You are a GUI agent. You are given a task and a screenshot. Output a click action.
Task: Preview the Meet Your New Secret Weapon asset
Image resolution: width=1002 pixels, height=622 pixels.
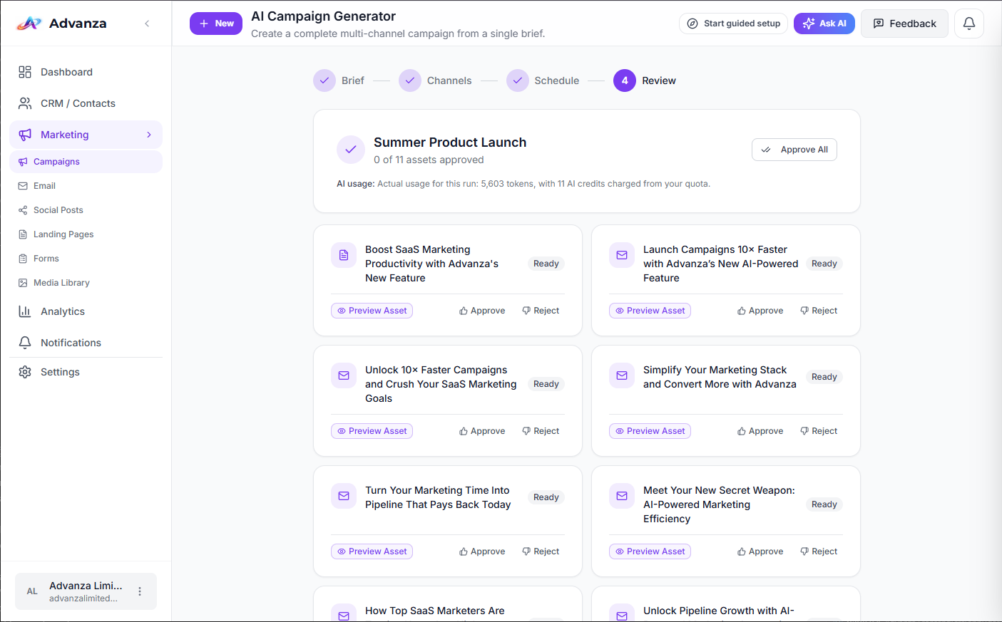click(x=650, y=551)
